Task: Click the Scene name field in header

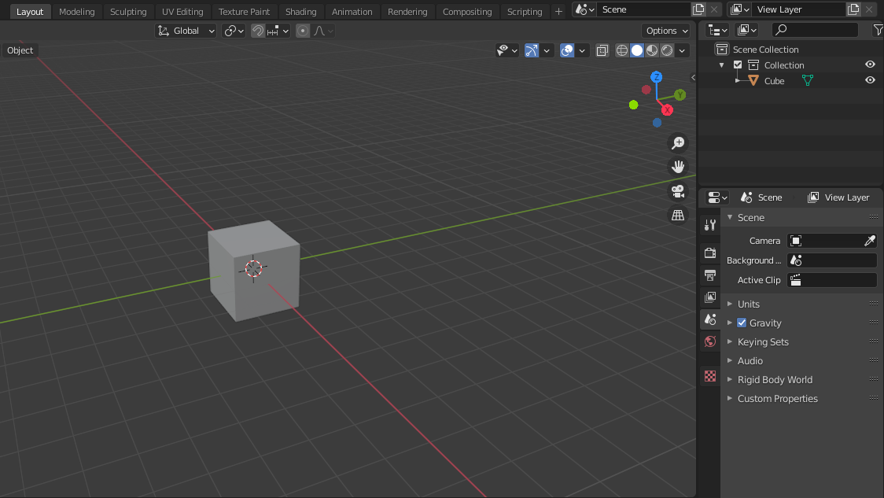Action: [x=644, y=9]
